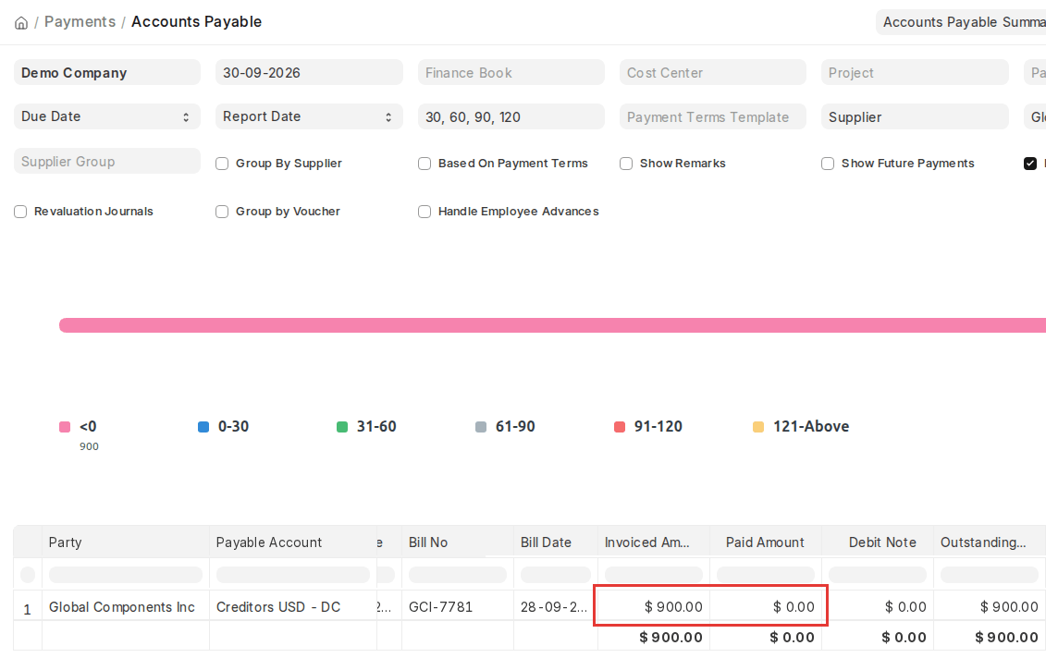Sort by Payable Account column header
This screenshot has width=1046, height=658.
click(293, 542)
